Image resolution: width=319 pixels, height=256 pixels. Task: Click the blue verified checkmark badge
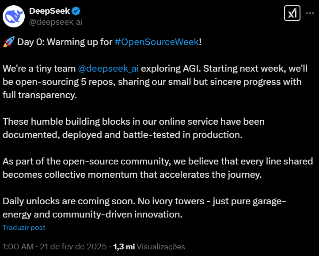click(76, 11)
